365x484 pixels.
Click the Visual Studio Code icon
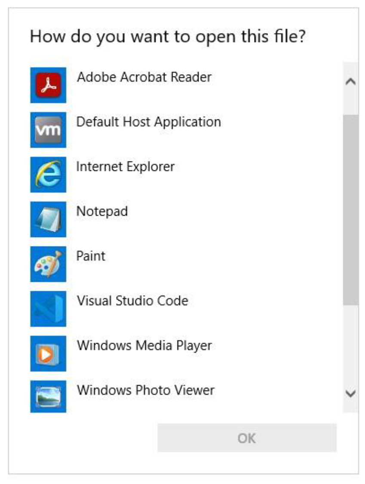click(x=48, y=308)
